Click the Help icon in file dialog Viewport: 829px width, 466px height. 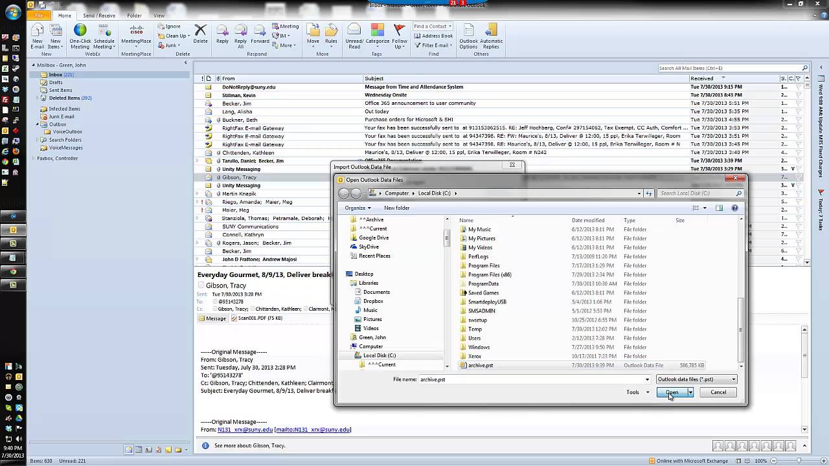click(x=734, y=208)
